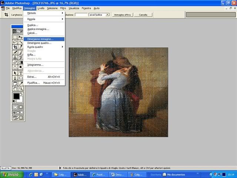Select the Type tool

[x=21, y=73]
